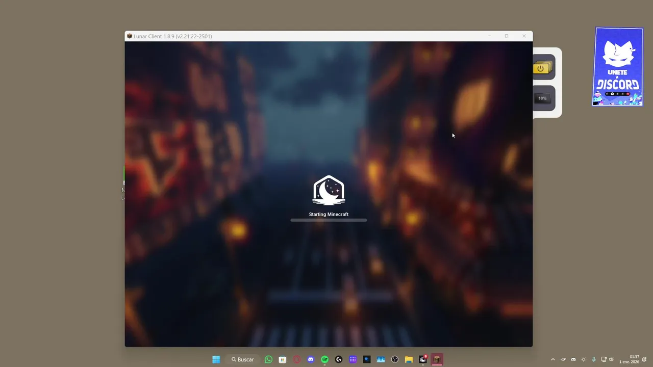Open the red circle app in taskbar

pyautogui.click(x=296, y=359)
